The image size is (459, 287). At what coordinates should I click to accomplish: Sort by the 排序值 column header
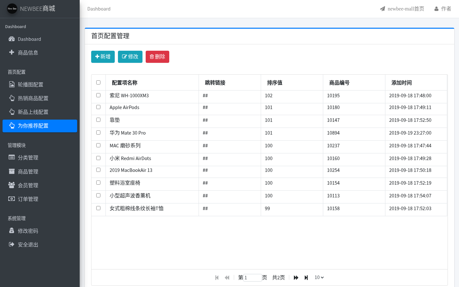292,83
